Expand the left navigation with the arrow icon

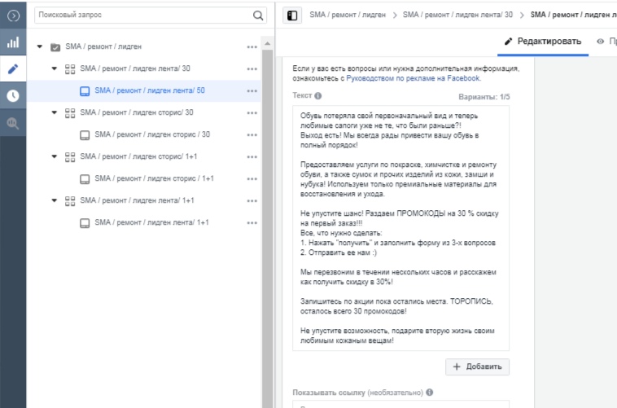(x=13, y=15)
